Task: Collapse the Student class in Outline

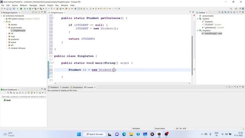Action: coord(198,19)
